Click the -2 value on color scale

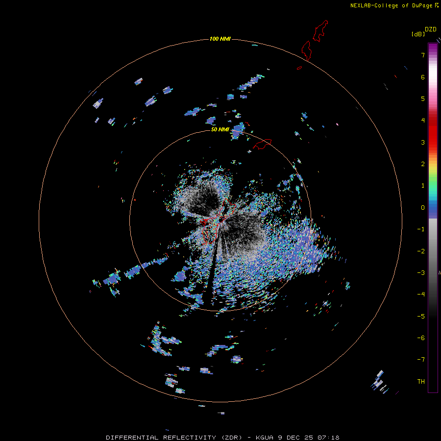click(x=421, y=251)
